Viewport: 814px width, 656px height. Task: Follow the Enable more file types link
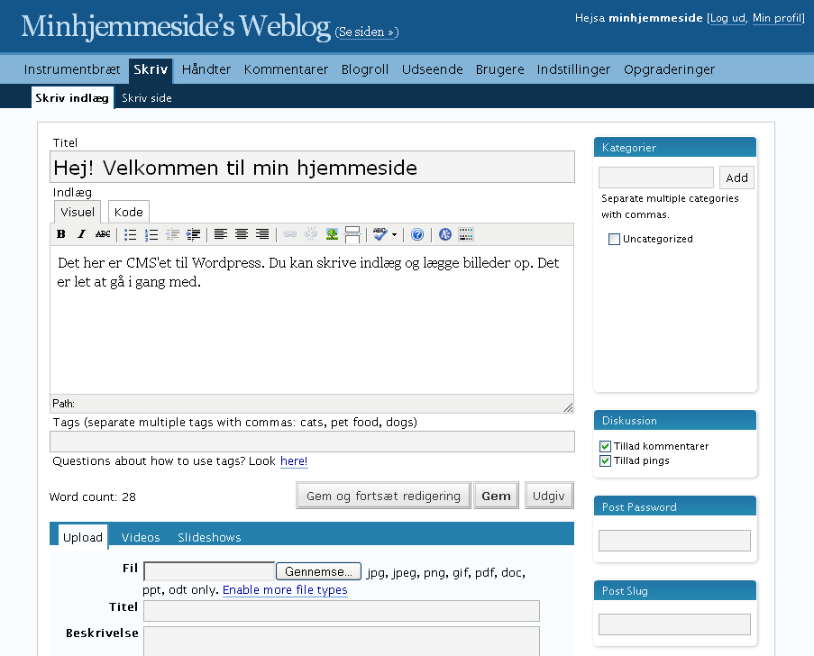click(x=285, y=590)
